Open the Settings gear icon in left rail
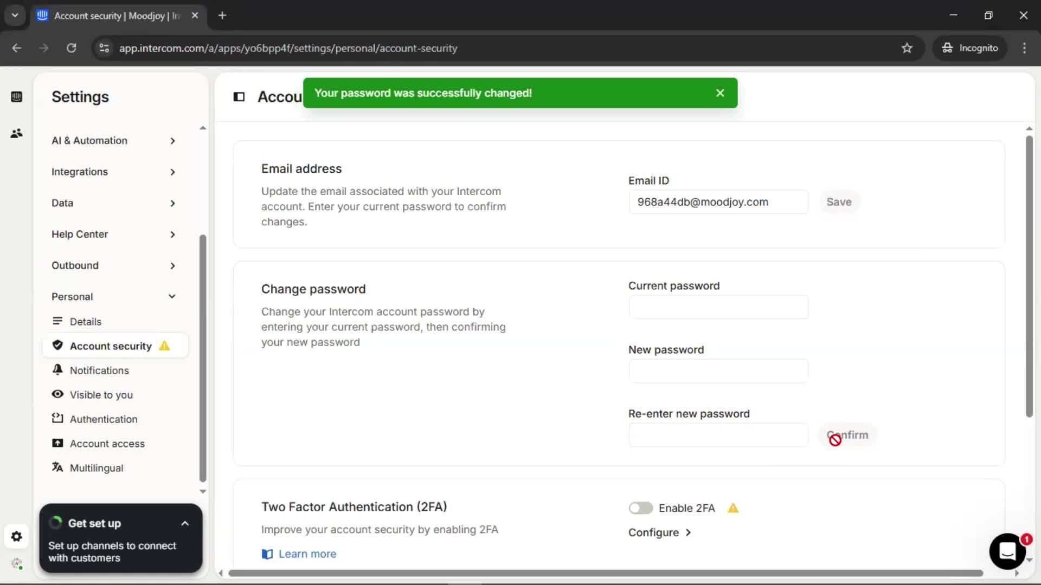1041x585 pixels. (x=17, y=536)
